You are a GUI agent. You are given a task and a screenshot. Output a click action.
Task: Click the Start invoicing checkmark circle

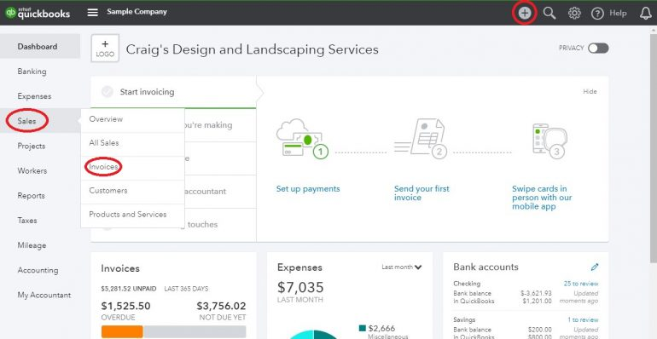(x=108, y=92)
